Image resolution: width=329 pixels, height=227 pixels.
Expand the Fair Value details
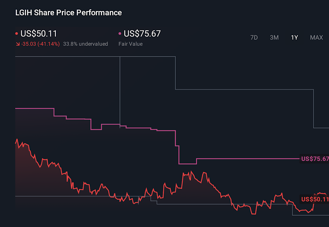click(x=131, y=44)
